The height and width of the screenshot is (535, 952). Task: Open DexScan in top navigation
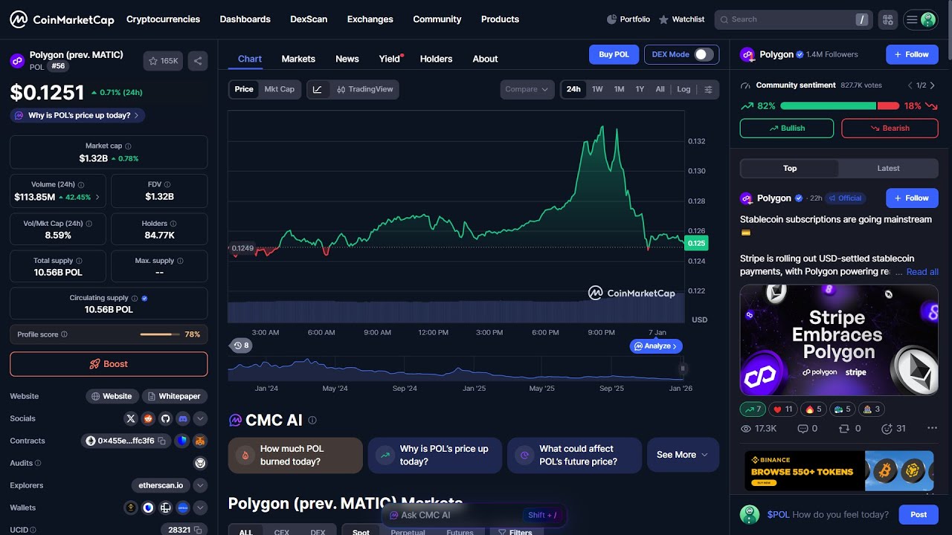(309, 19)
